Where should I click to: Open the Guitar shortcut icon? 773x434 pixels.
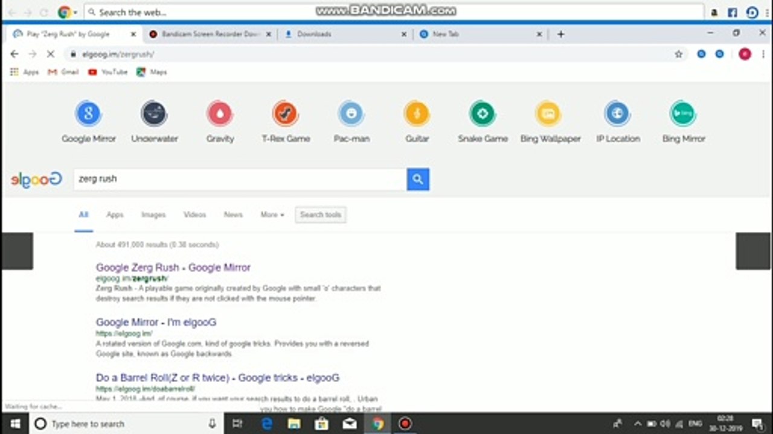[417, 113]
